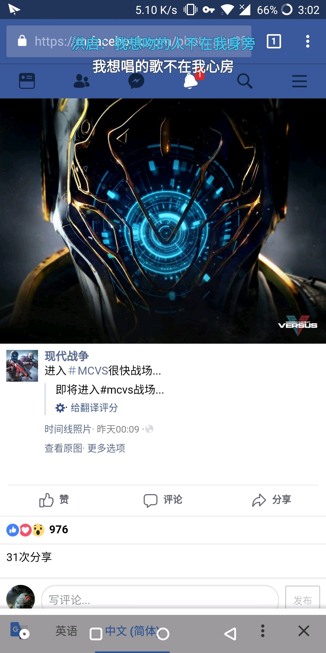
Task: Tap the 评论 comment button
Action: 163,500
